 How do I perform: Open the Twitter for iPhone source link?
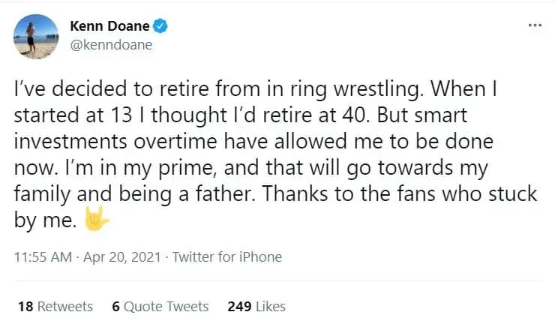tap(227, 256)
